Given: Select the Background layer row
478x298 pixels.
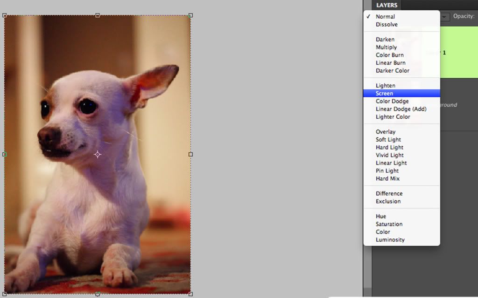Looking at the screenshot, I should 459,105.
